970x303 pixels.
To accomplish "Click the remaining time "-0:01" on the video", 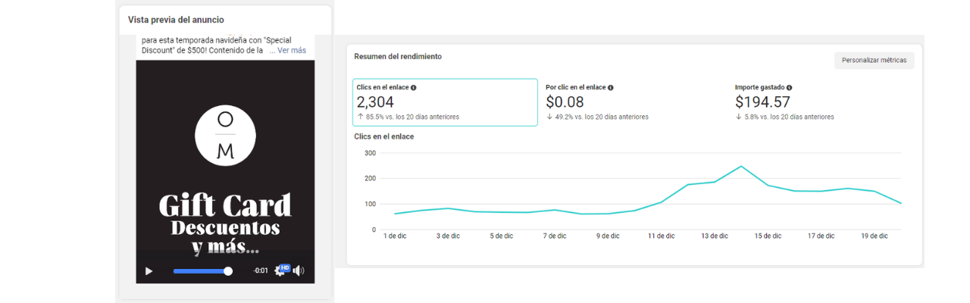I will [x=261, y=270].
